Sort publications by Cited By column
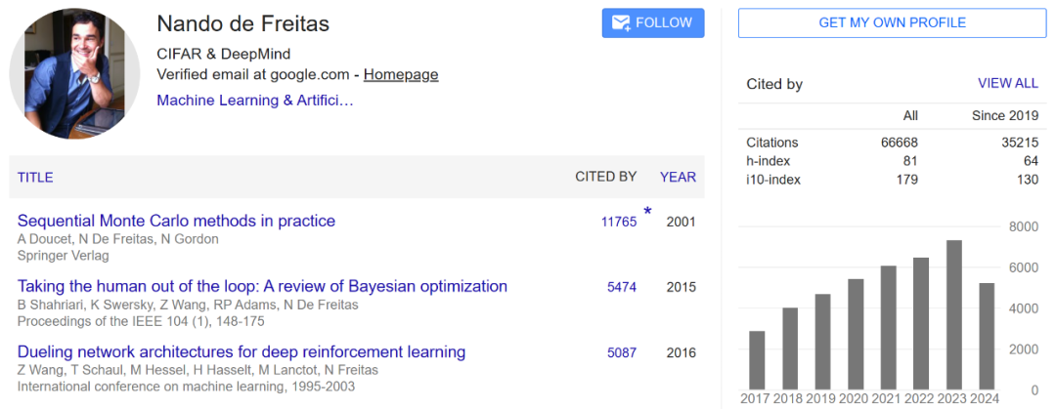 click(605, 177)
